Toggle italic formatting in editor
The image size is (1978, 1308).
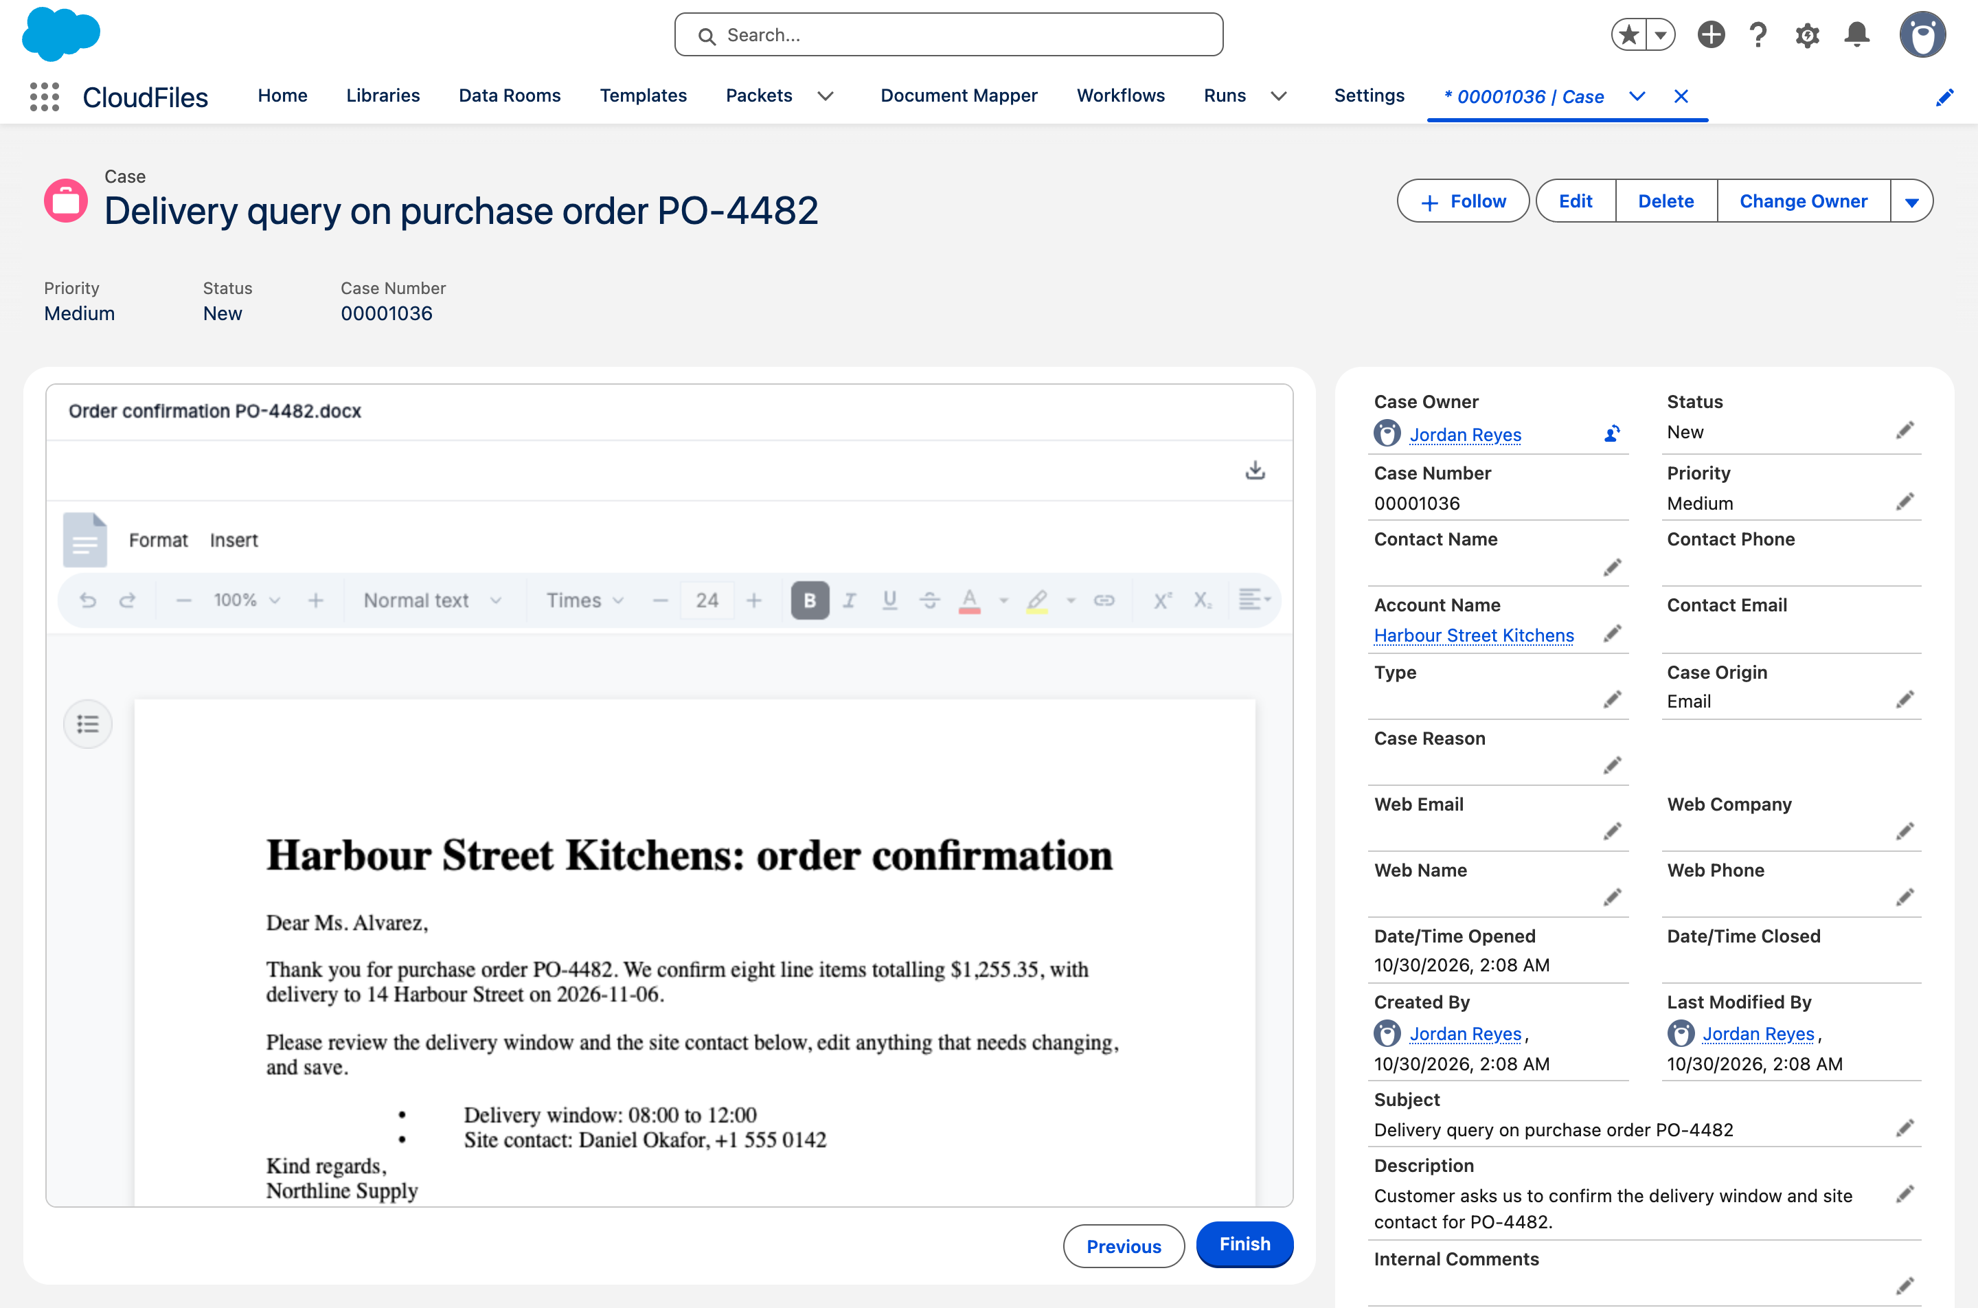point(850,600)
